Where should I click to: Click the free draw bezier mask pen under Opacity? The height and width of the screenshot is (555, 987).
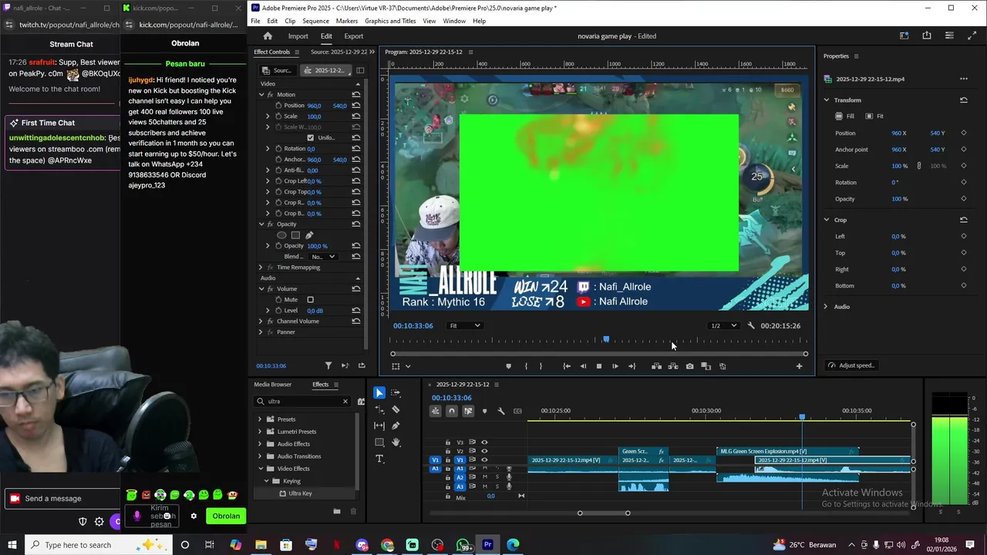point(309,235)
